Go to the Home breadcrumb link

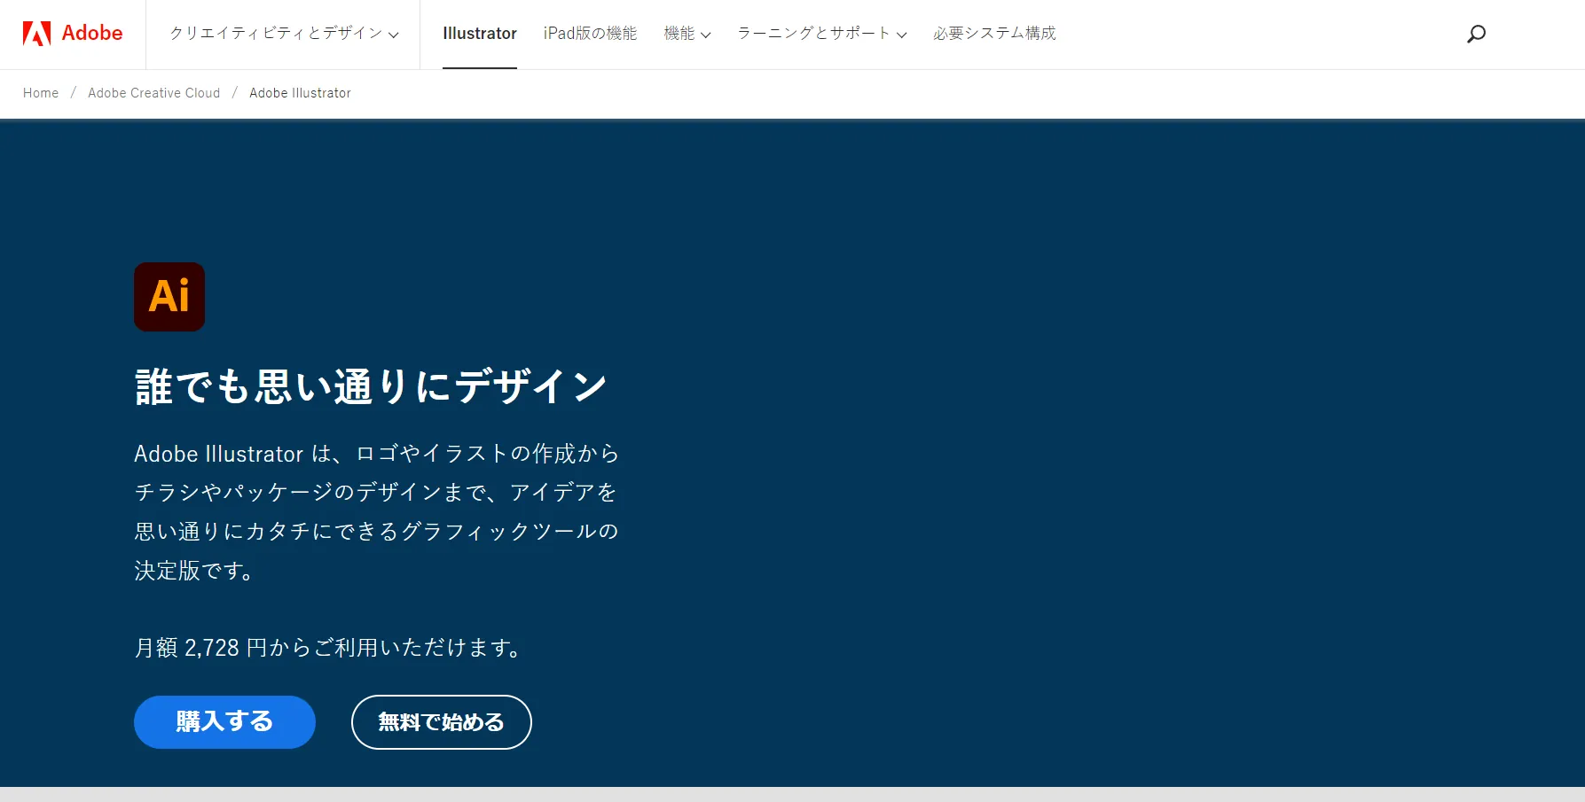(x=41, y=93)
